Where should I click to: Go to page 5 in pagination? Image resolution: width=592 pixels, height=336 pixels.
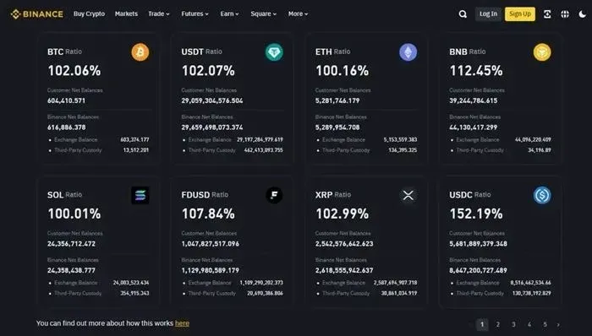(x=545, y=324)
